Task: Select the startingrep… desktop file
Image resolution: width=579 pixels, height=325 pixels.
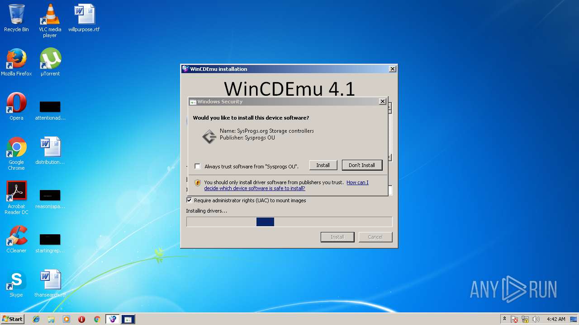Action: (x=50, y=242)
